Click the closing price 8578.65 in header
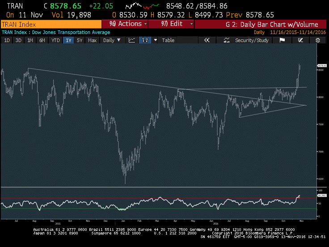Viewport: 329px width, 247px height. pos(66,6)
